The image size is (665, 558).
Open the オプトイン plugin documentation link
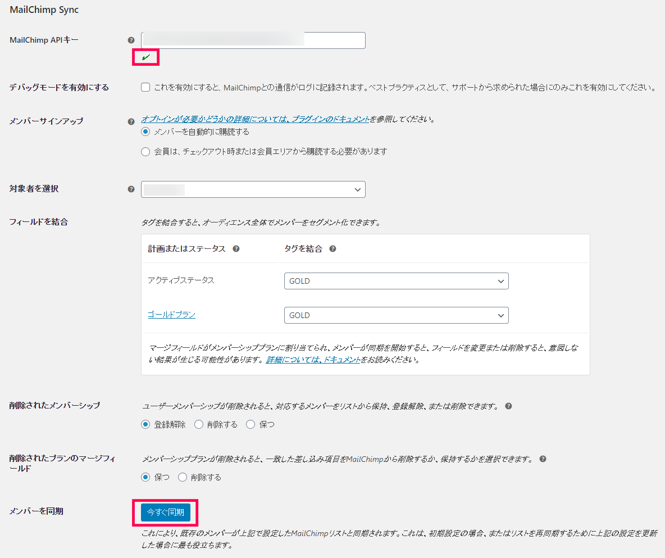(x=256, y=119)
